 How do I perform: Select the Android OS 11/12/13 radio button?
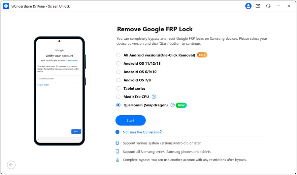[118, 63]
